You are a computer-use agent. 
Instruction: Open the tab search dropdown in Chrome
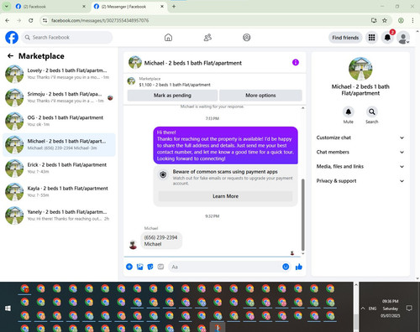[x=7, y=6]
